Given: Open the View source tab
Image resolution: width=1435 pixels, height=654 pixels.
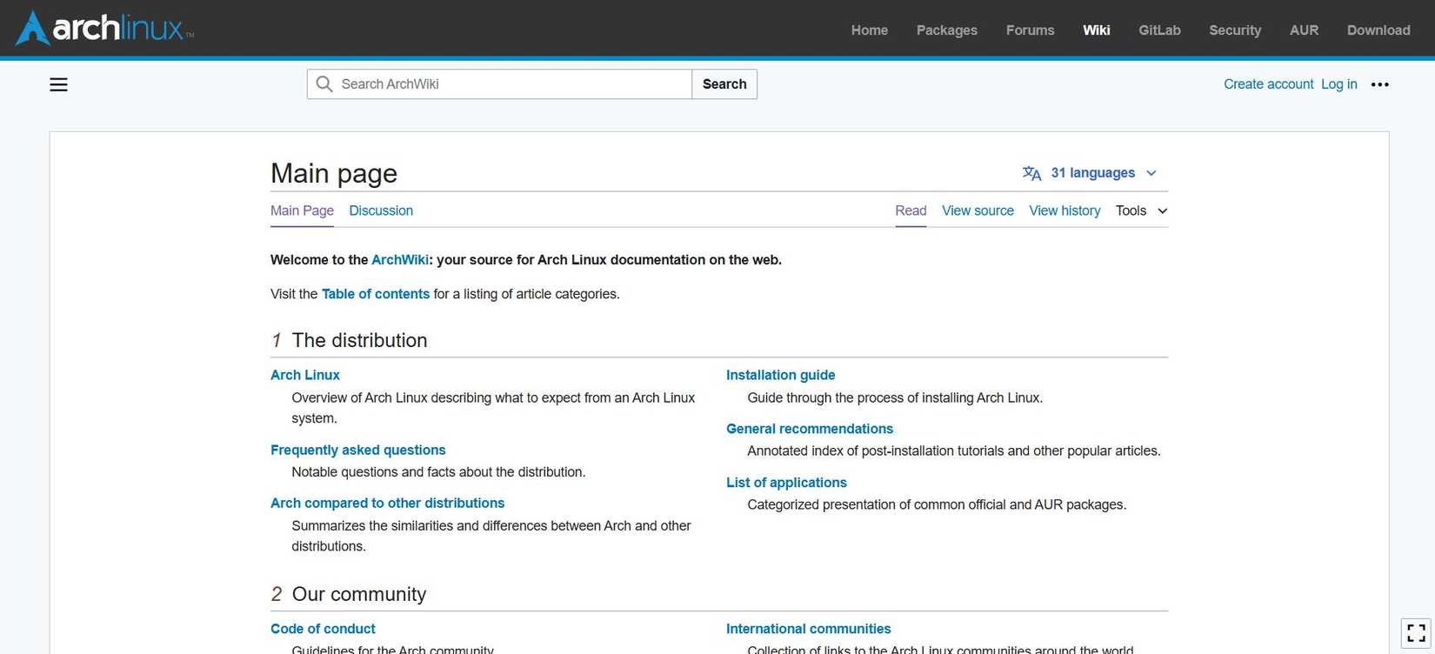Looking at the screenshot, I should click(978, 210).
